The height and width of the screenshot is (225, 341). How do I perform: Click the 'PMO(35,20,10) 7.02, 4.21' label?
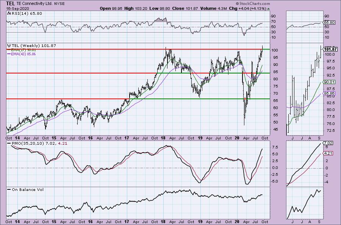pyautogui.click(x=39, y=144)
